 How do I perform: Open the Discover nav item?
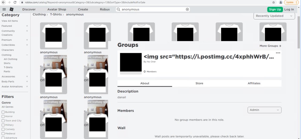point(29,9)
